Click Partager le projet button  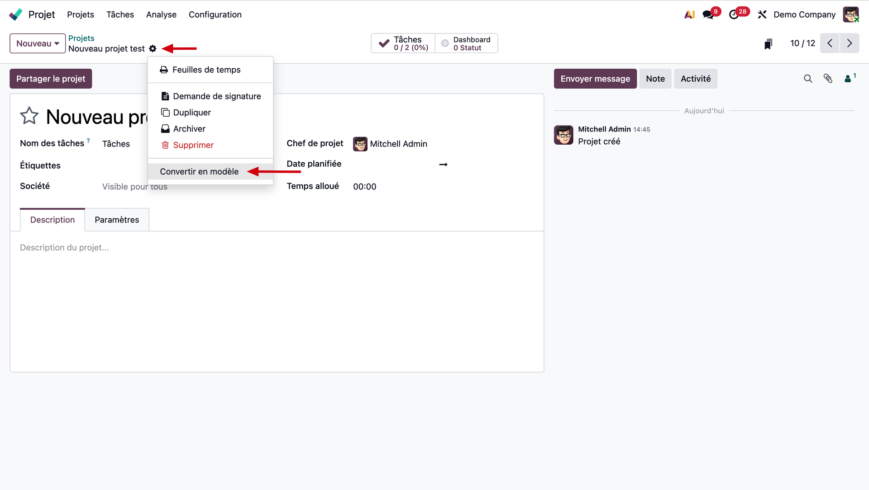(x=51, y=79)
